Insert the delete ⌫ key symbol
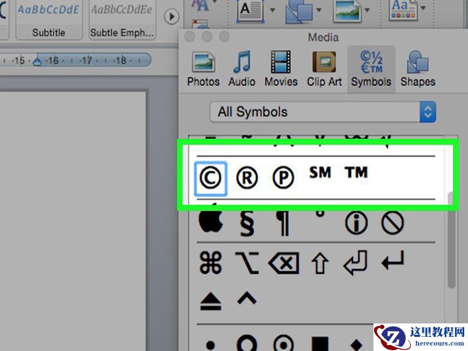468x351 pixels. click(283, 264)
